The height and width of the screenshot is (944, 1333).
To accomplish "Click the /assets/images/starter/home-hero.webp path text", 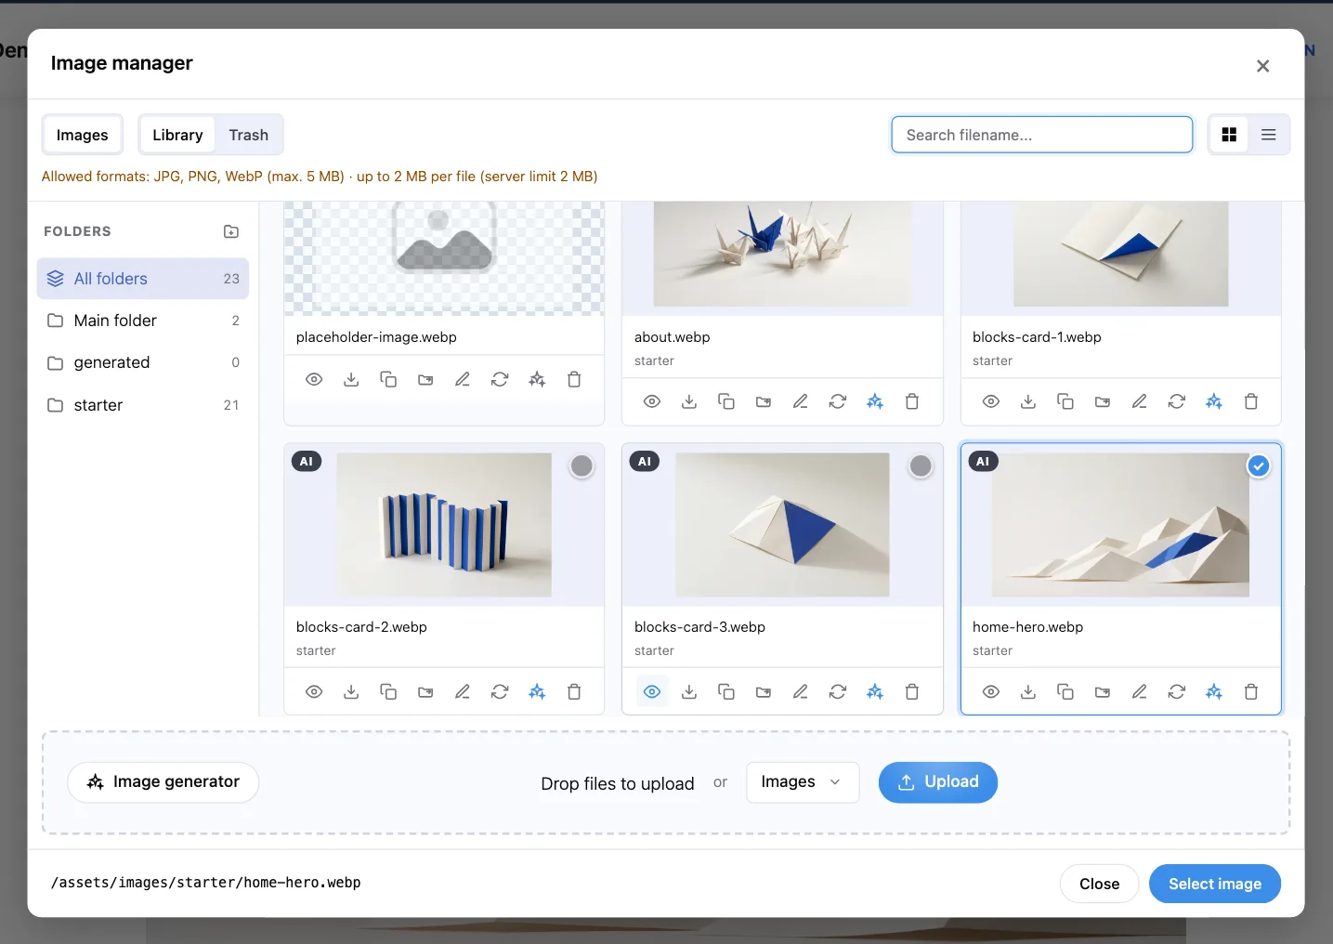I will (x=205, y=883).
